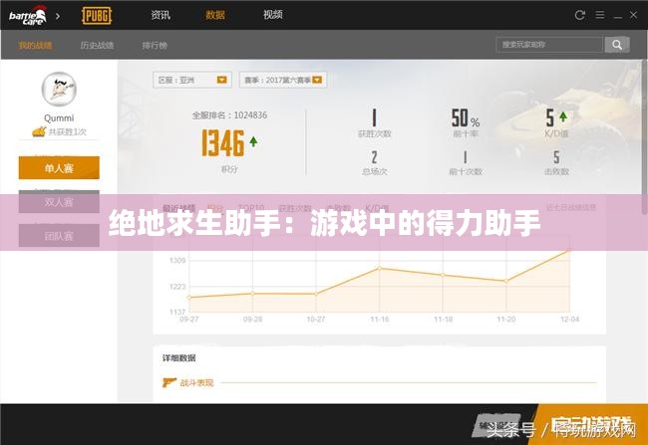Click the arrow chevron beside battleCare logo
The image size is (648, 445).
click(58, 16)
